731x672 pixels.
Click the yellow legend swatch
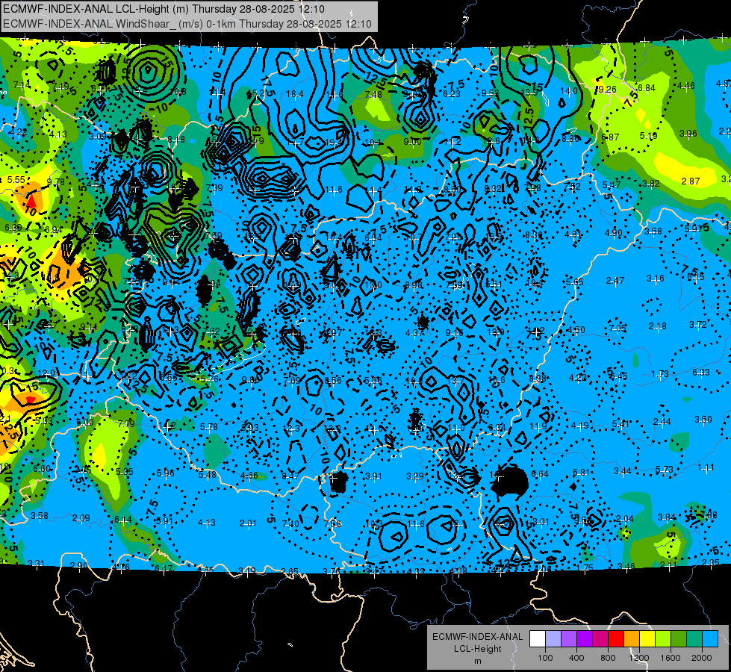coord(647,639)
